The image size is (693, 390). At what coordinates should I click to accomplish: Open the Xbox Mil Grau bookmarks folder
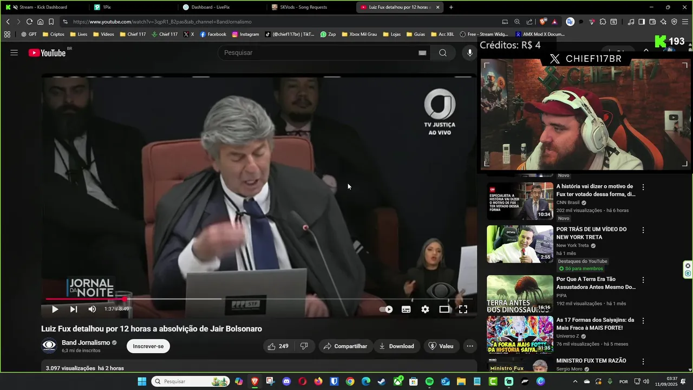(x=358, y=34)
